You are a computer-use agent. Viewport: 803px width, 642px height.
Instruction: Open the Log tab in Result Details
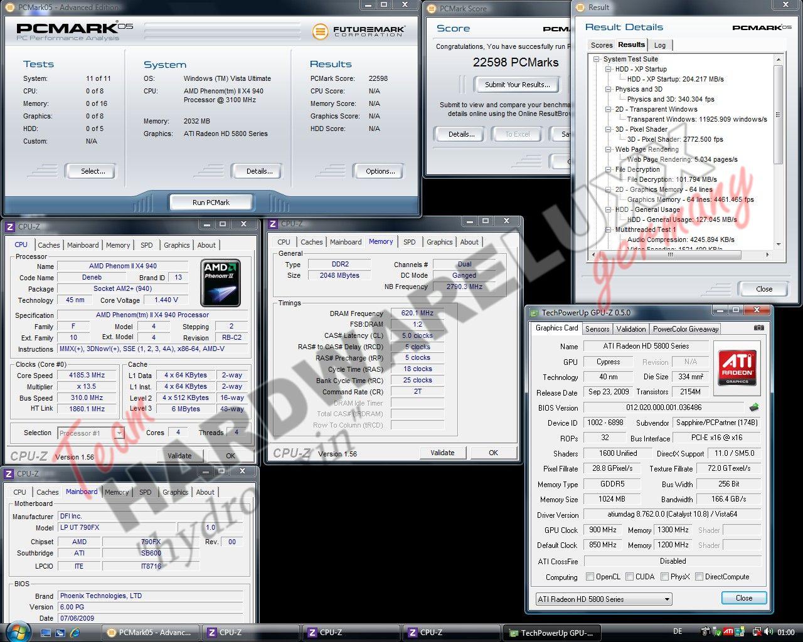tap(660, 45)
